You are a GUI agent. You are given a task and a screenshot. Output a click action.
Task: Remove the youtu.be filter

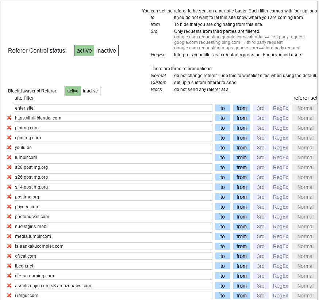coord(9,148)
